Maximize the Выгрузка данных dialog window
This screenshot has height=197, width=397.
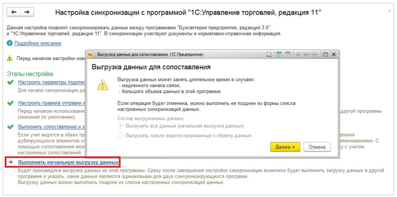(326, 54)
